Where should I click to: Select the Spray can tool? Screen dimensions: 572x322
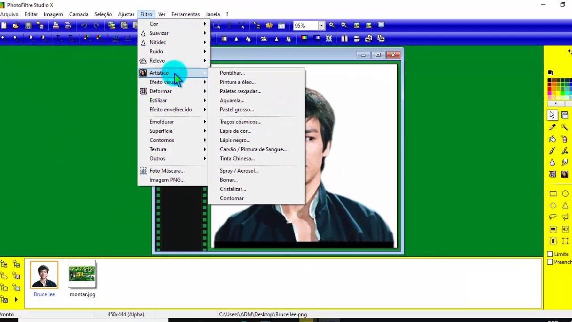pos(565,139)
